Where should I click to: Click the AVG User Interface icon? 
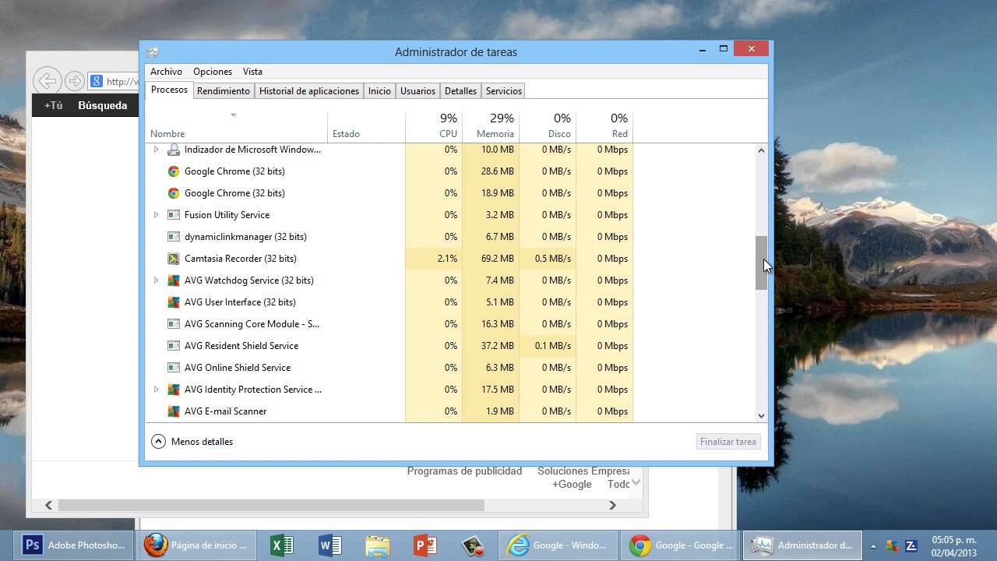coord(174,302)
